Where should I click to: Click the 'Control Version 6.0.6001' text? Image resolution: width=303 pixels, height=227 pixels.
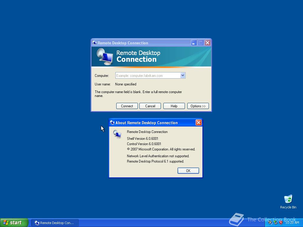pyautogui.click(x=144, y=144)
